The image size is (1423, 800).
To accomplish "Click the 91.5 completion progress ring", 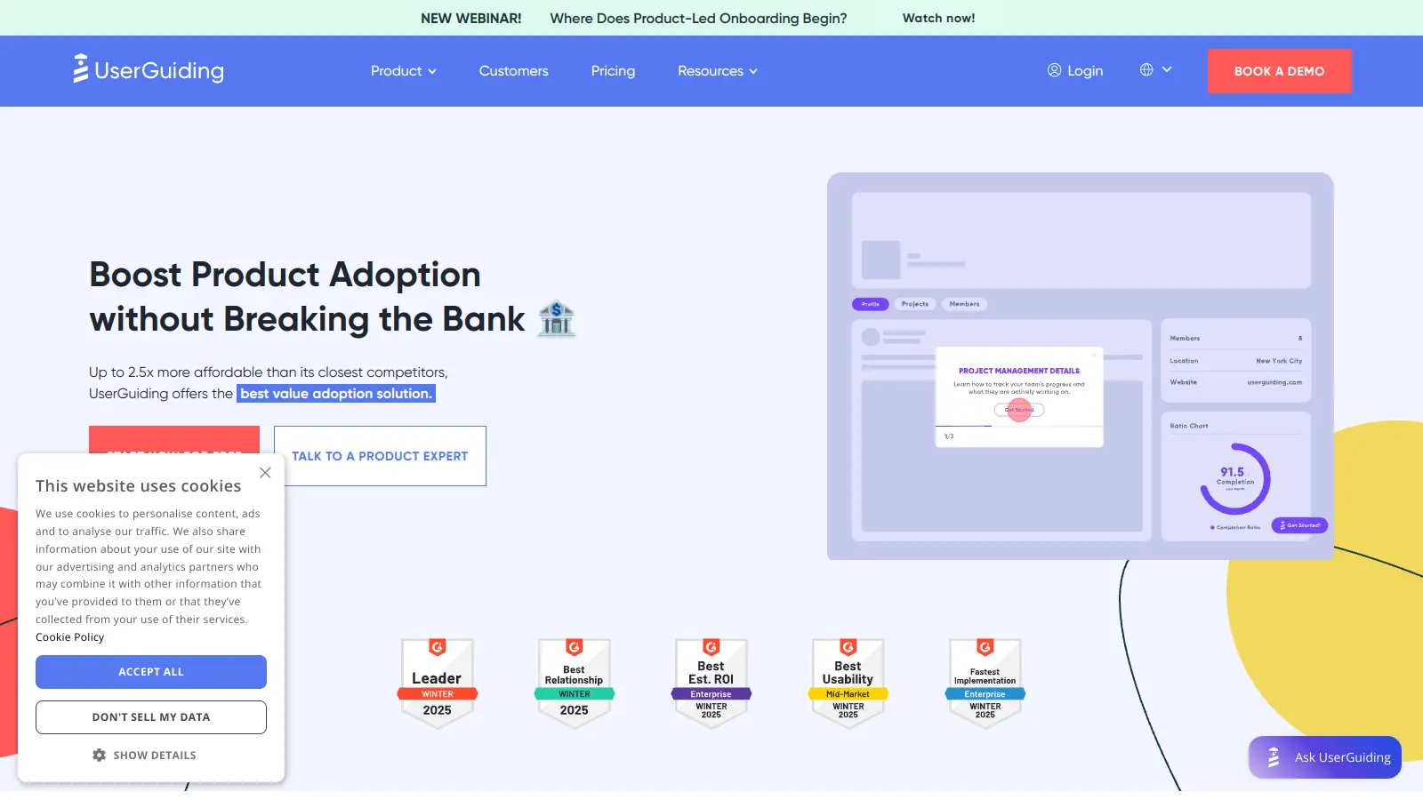I will [1234, 479].
